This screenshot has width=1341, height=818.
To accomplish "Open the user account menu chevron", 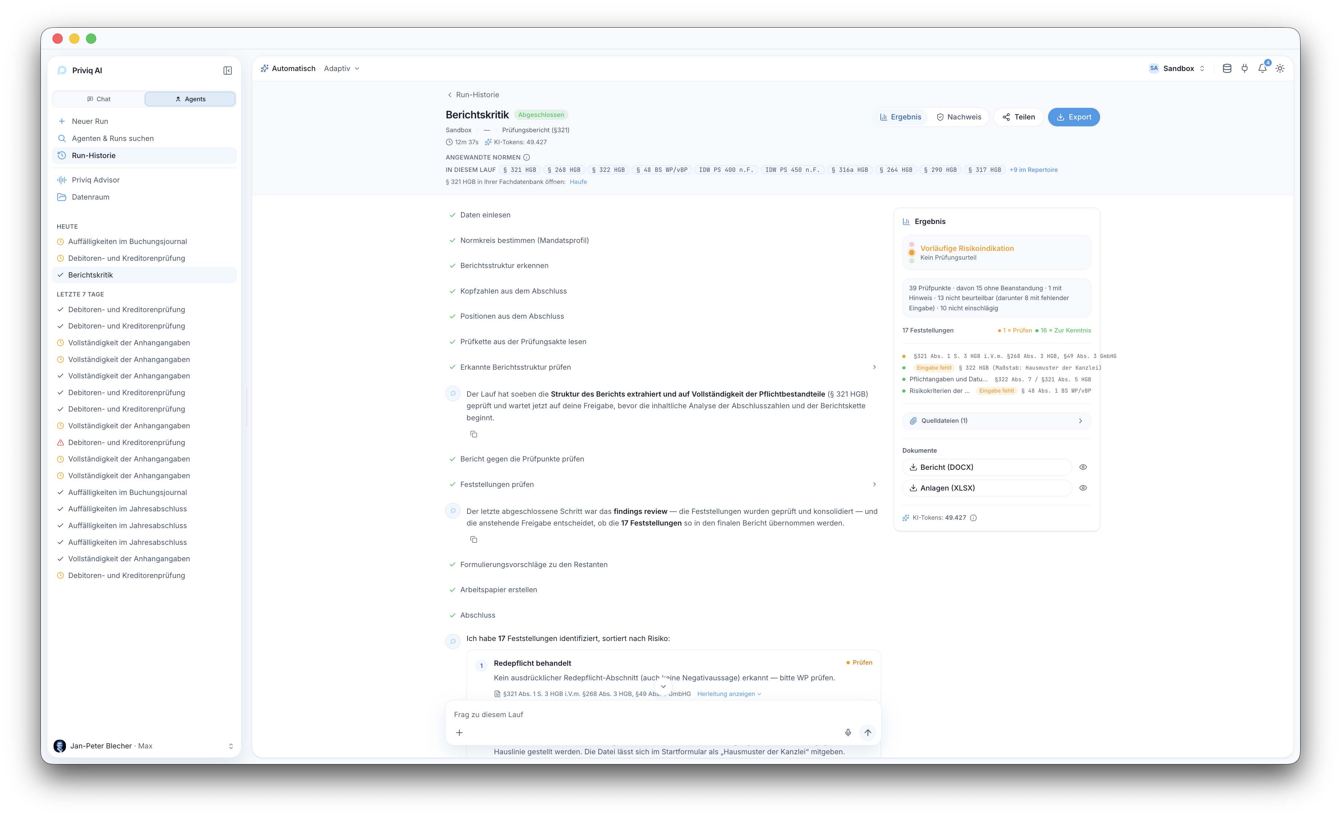I will (x=231, y=746).
